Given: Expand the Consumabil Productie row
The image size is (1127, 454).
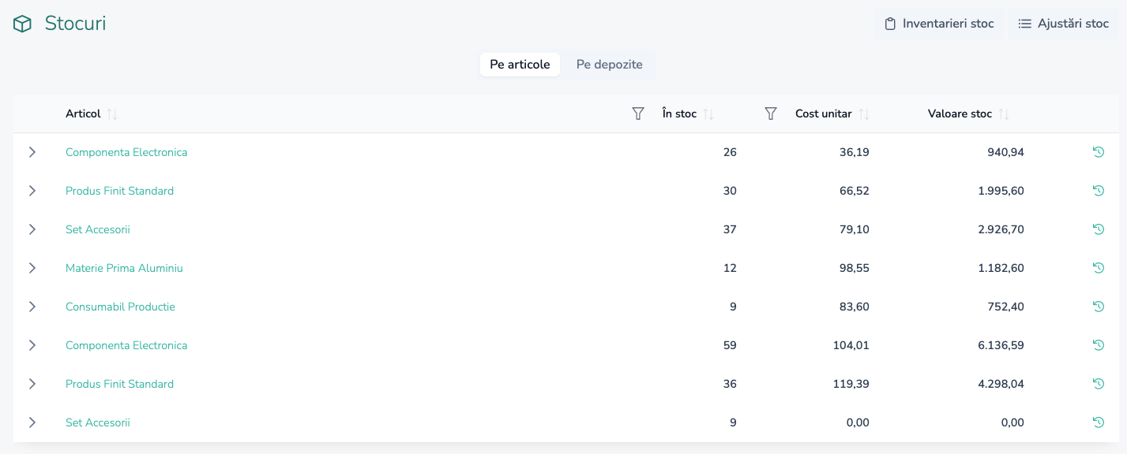Looking at the screenshot, I should pos(32,307).
